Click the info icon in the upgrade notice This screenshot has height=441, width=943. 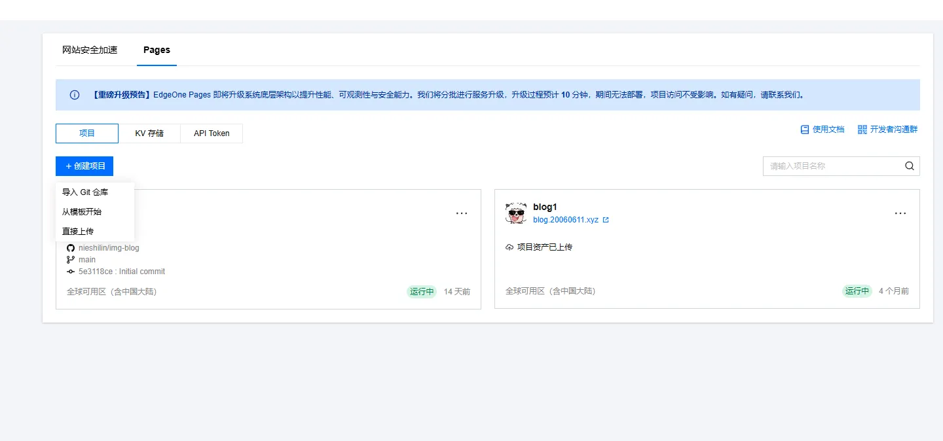point(75,95)
